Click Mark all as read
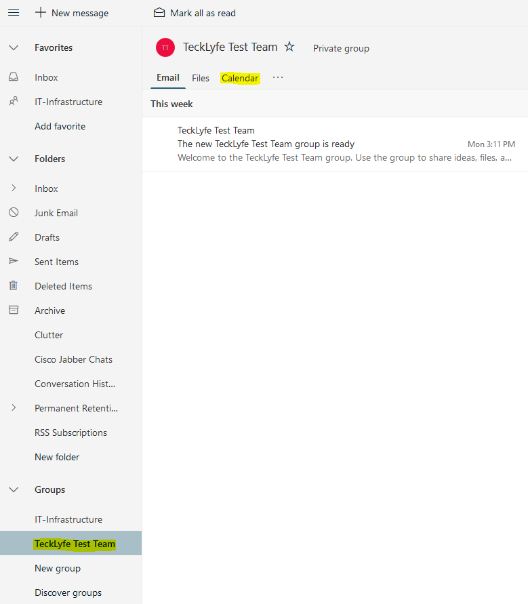The height and width of the screenshot is (604, 528). [x=195, y=13]
